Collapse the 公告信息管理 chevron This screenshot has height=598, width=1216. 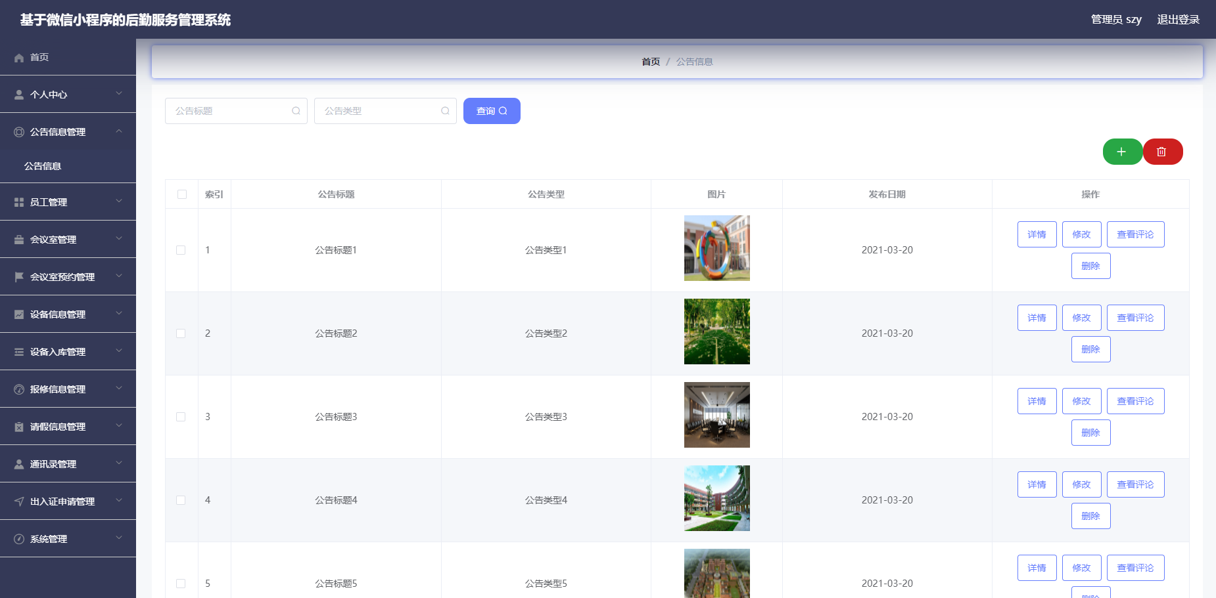click(119, 131)
